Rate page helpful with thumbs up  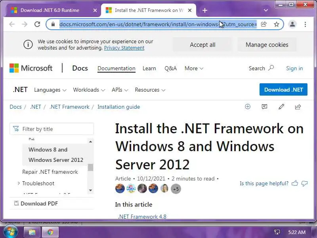tap(295, 183)
